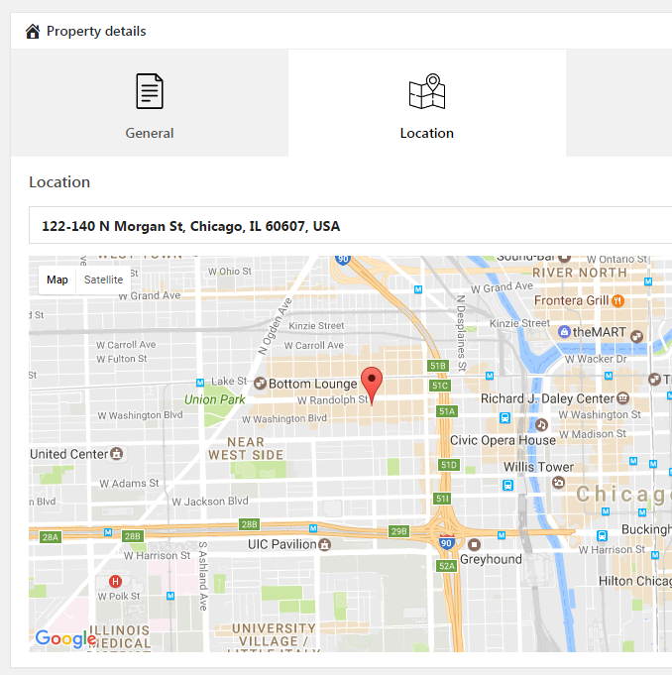This screenshot has width=672, height=675.
Task: Click the exit 51C highway sign
Action: click(x=440, y=386)
